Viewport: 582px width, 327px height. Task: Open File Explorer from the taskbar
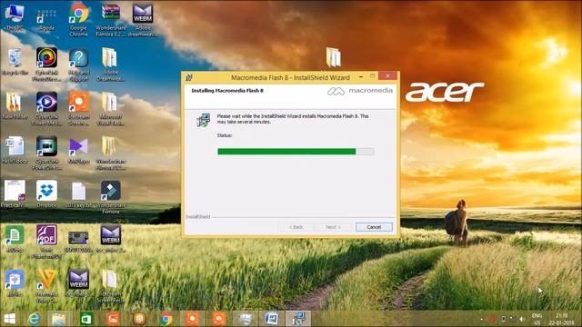[58, 319]
